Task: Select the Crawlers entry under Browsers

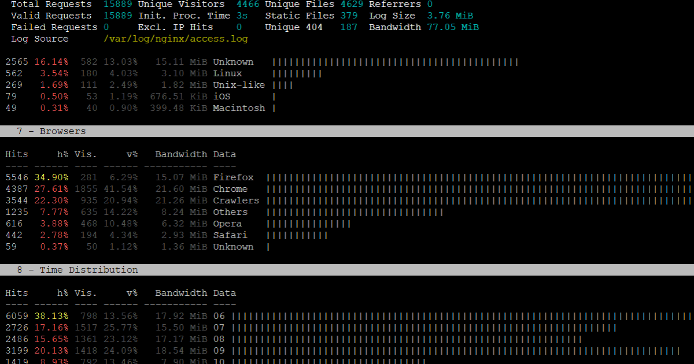Action: [x=235, y=200]
